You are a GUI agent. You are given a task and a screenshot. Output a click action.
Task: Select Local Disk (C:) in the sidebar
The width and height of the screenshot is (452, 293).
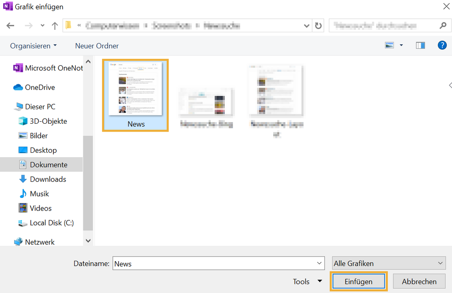(46, 223)
